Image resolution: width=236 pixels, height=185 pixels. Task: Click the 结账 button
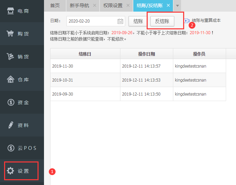coord(138,21)
